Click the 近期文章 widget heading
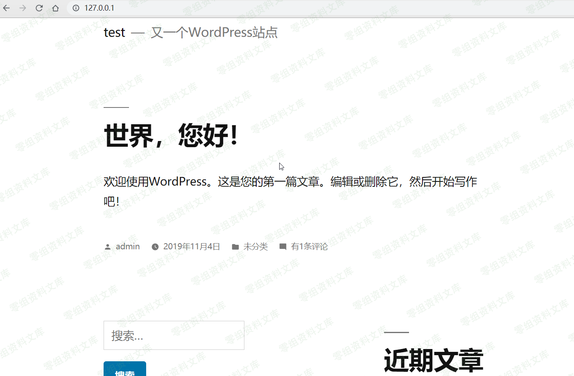Screen dimensions: 574x376 click(x=434, y=360)
